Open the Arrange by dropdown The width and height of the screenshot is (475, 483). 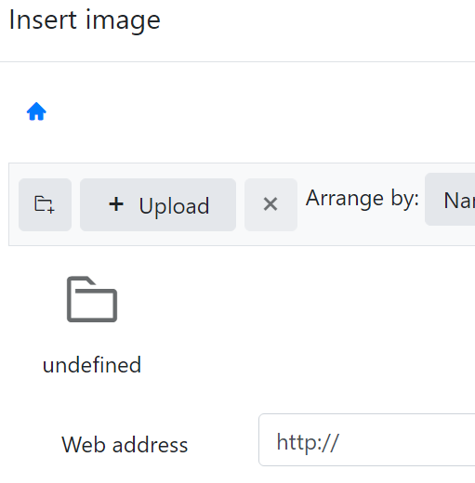click(450, 200)
